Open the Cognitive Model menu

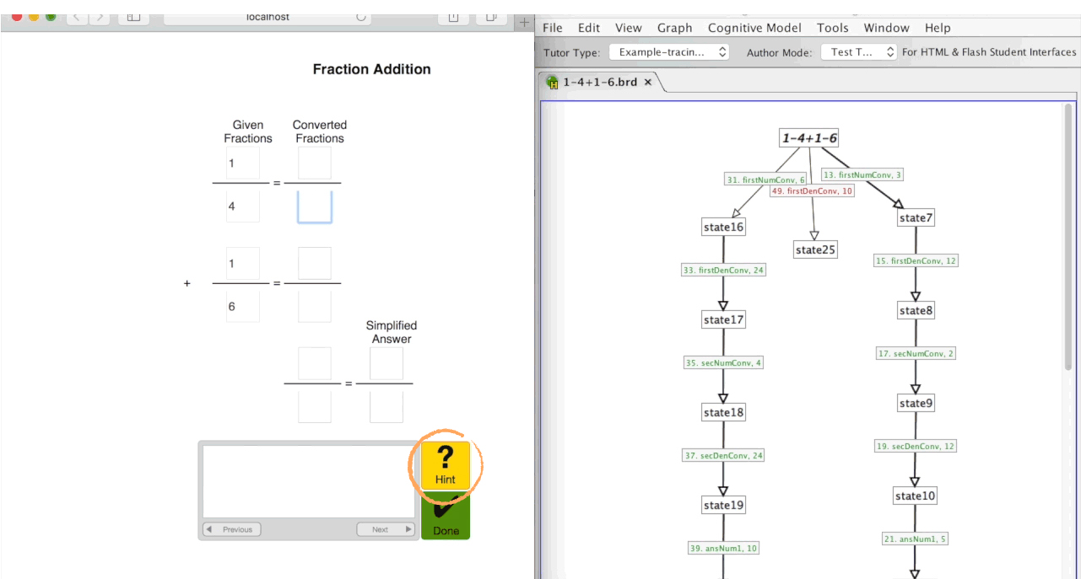click(754, 28)
